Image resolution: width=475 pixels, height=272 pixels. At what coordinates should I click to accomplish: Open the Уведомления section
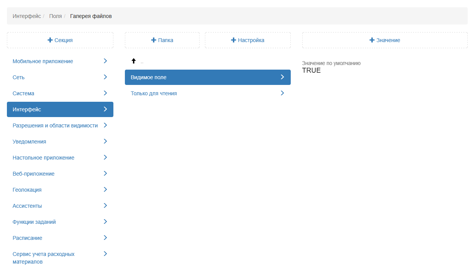29,142
